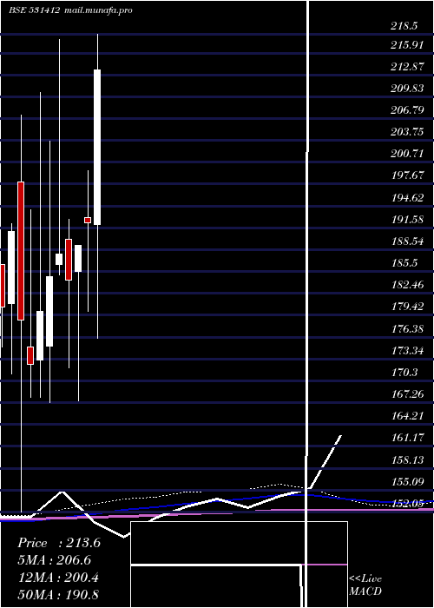Click the 215.91 price axis label
The image size is (434, 608).
[x=407, y=45]
